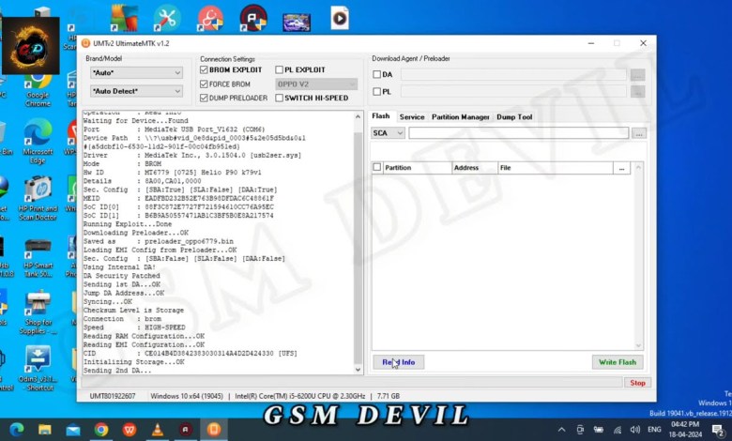Open the Dump Tool tab
This screenshot has height=441, width=732.
pos(514,117)
